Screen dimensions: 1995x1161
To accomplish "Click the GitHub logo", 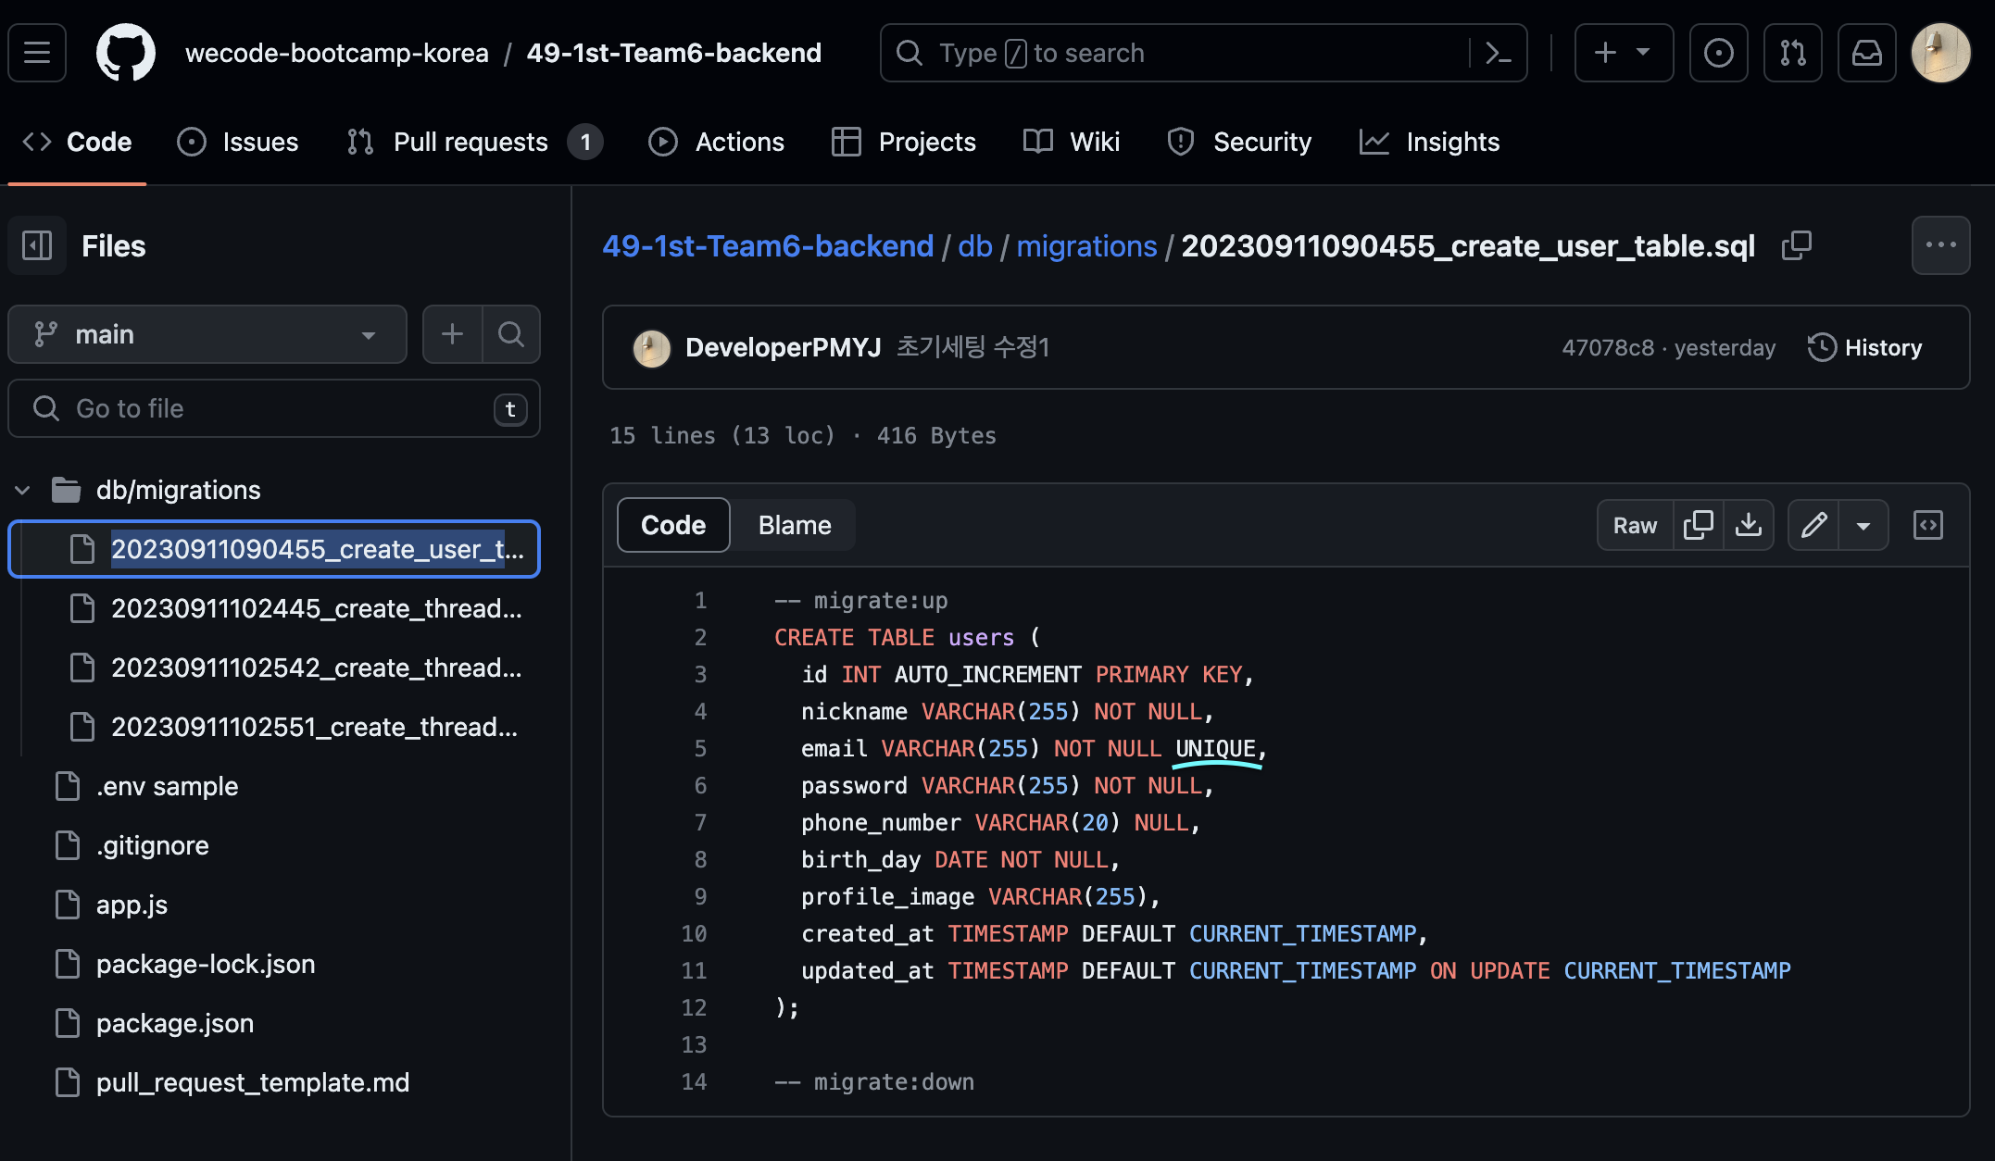I will [126, 53].
